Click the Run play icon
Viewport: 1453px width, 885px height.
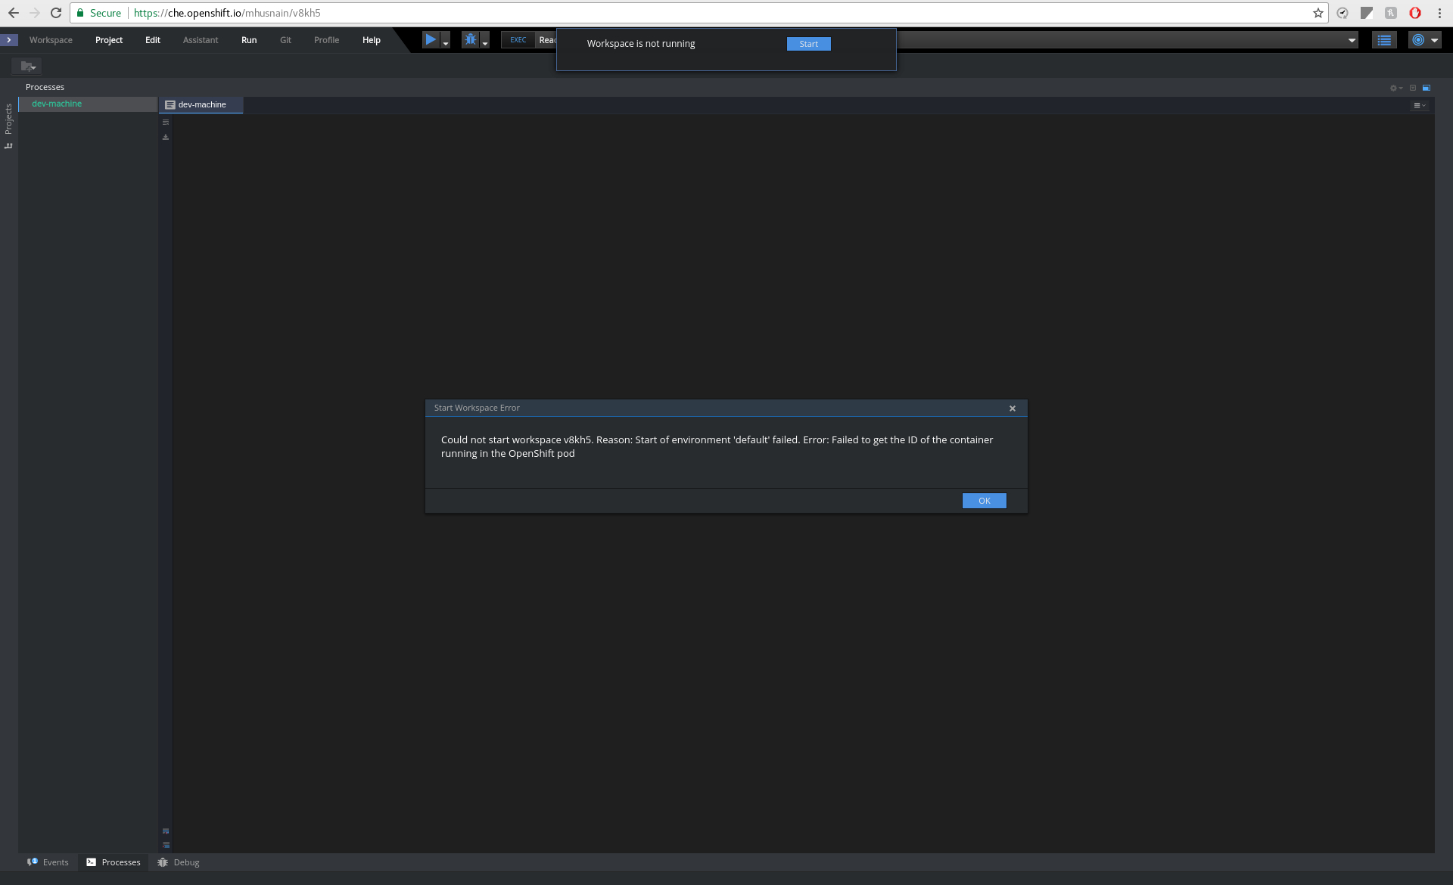coord(431,39)
